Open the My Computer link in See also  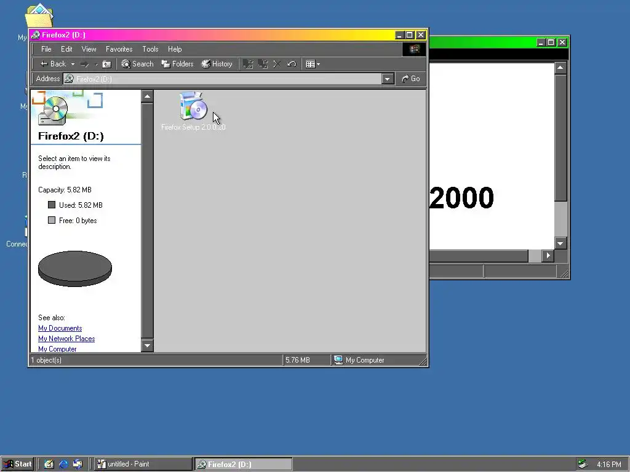[57, 348]
